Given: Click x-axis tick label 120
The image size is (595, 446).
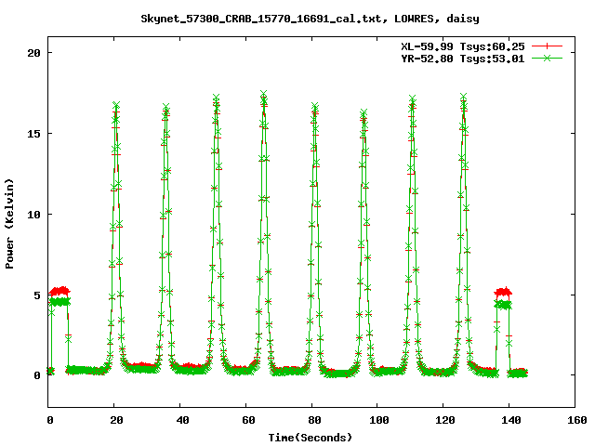Looking at the screenshot, I should coord(445,420).
